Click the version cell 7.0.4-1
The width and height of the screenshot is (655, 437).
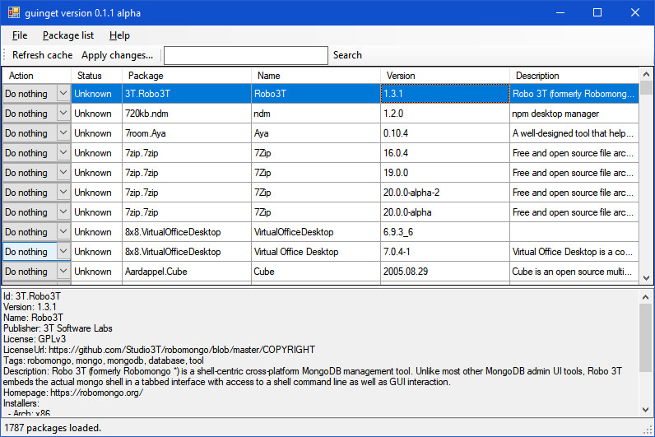pos(445,252)
